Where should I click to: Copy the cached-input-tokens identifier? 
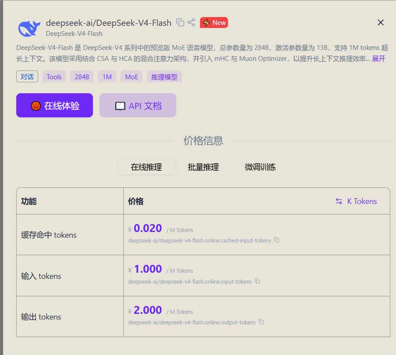point(277,240)
